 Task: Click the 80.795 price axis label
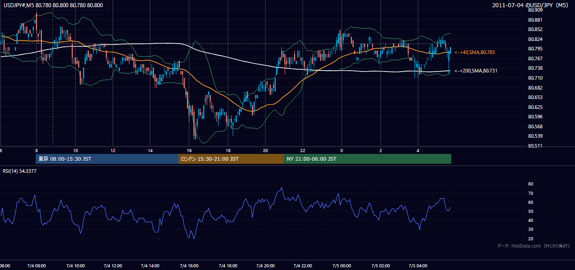(535, 49)
